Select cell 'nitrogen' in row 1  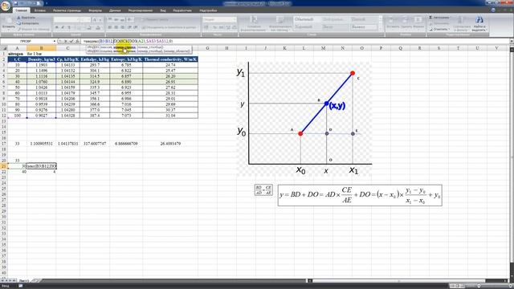17,54
